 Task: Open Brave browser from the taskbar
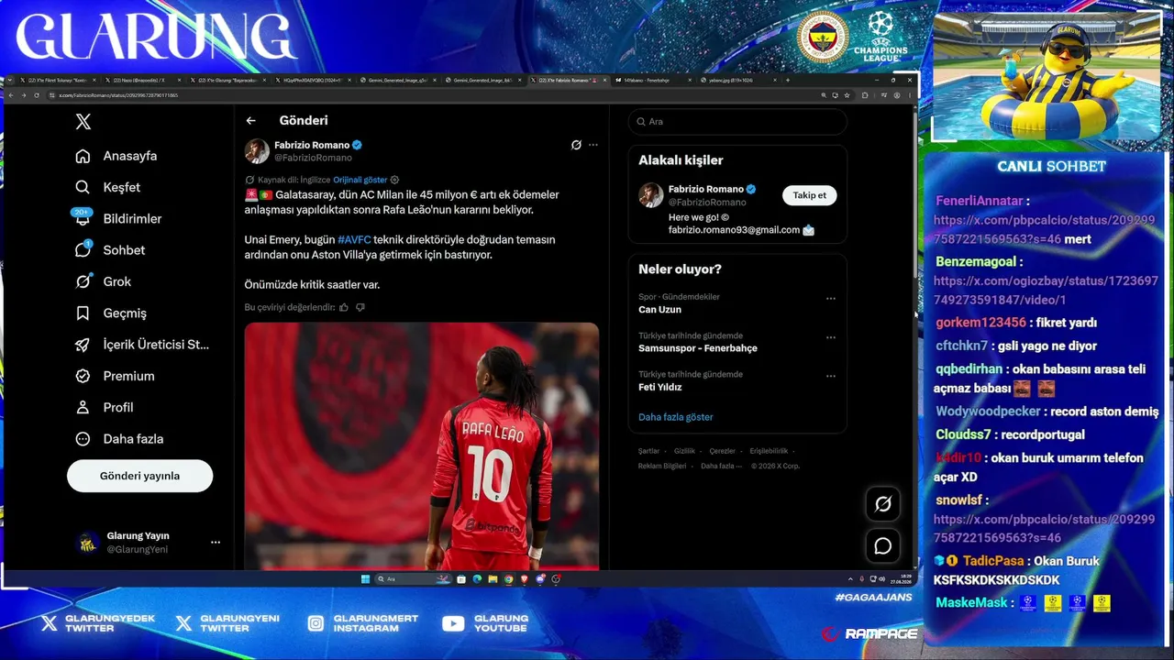(525, 579)
